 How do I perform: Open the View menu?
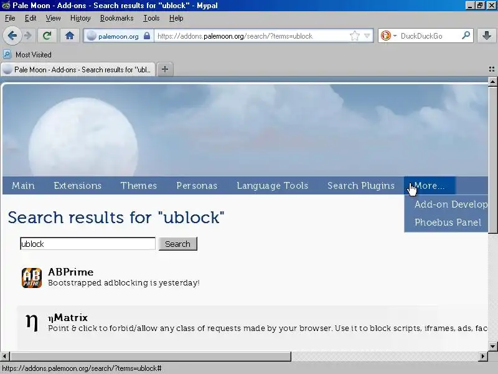pos(53,18)
